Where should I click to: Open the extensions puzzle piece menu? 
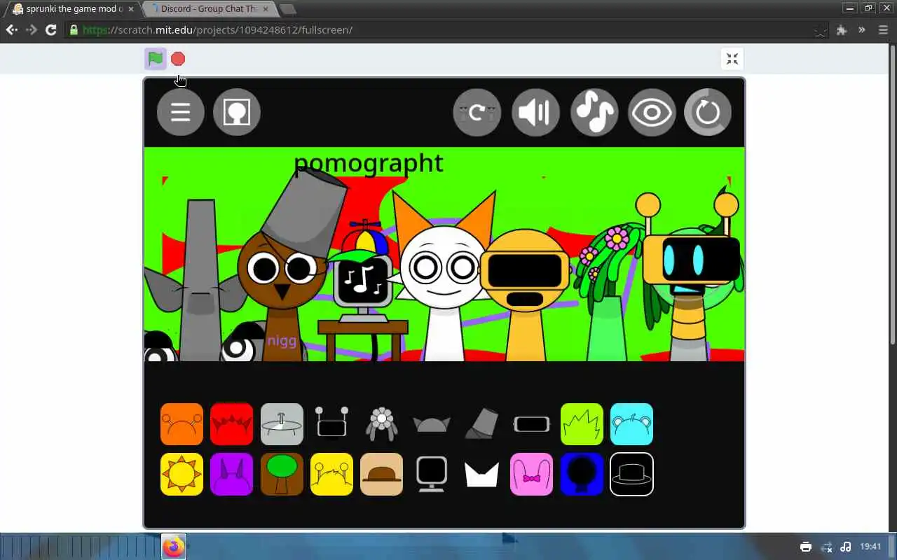842,30
